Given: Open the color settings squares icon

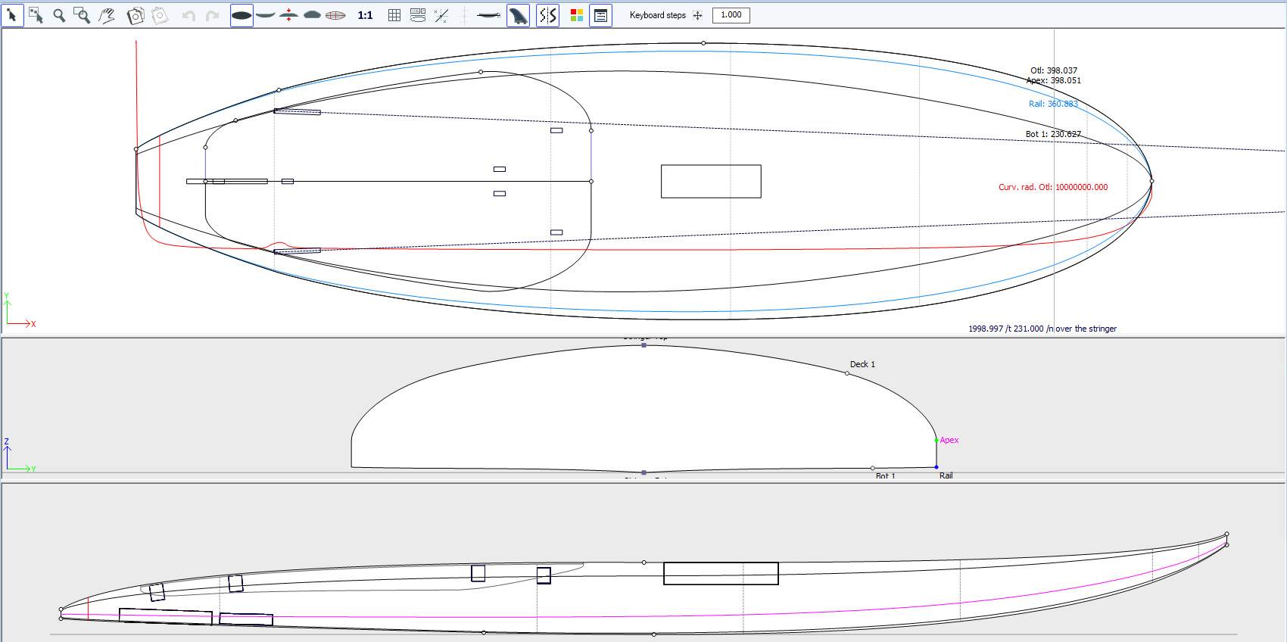Looking at the screenshot, I should click(x=577, y=15).
